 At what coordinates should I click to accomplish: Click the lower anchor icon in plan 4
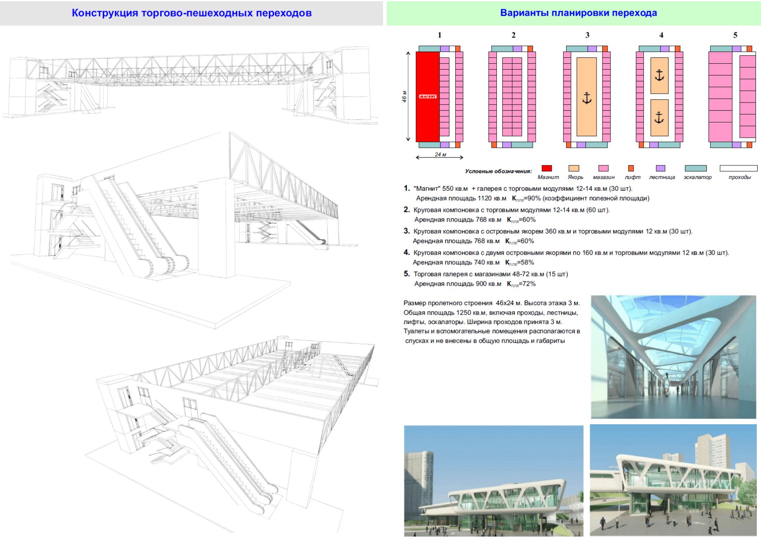point(660,117)
